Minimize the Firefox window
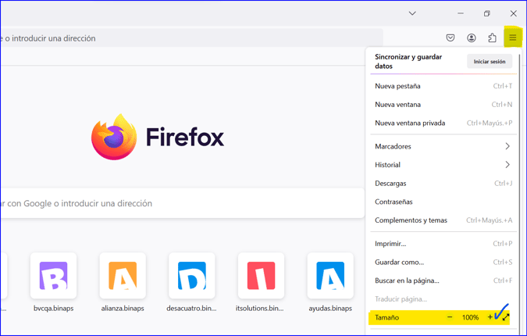Screen dimensions: 527x336 tap(461, 13)
